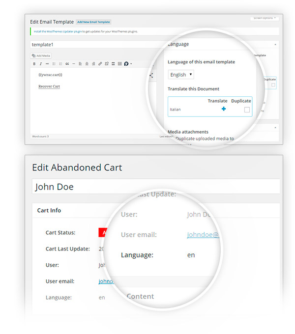This screenshot has height=334, width=295.
Task: Insert a bulleted list
Action: tap(54, 64)
